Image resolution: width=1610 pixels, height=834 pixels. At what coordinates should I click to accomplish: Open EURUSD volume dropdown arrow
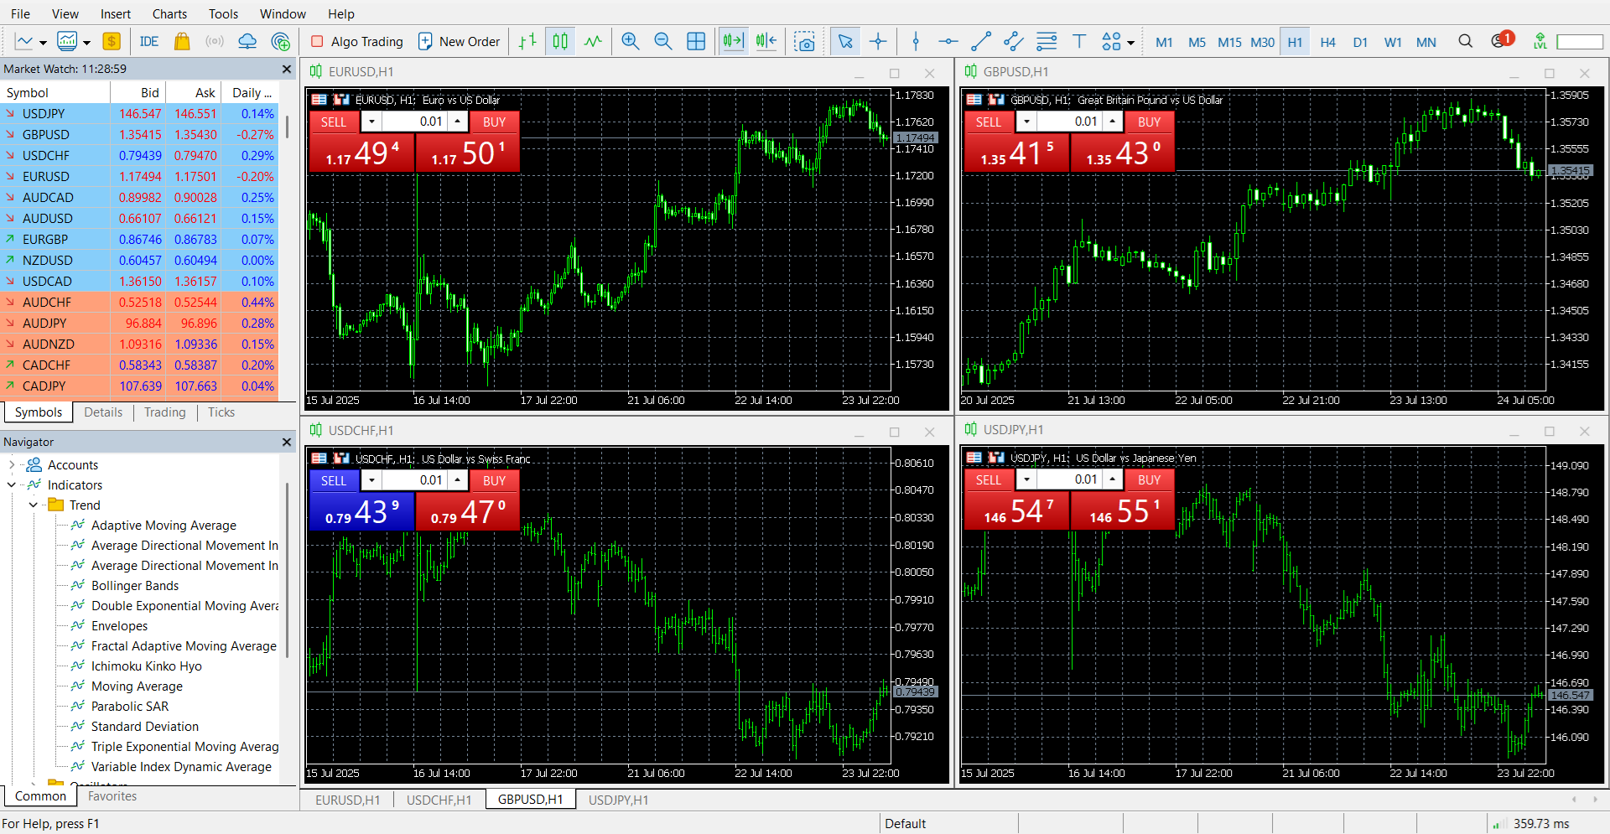(371, 122)
